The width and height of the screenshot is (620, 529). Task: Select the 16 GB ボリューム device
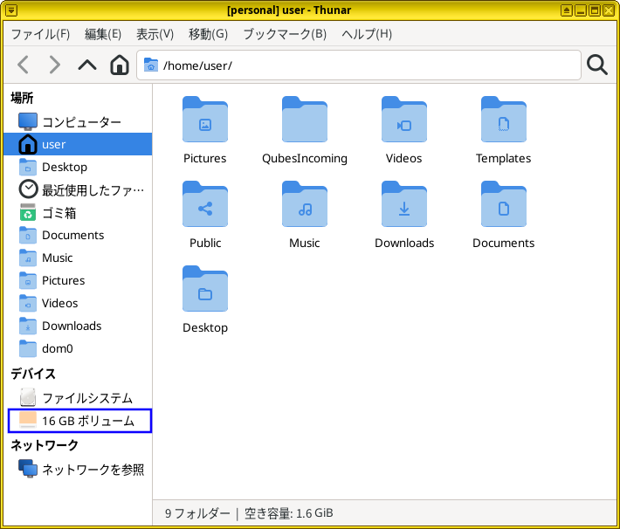79,421
